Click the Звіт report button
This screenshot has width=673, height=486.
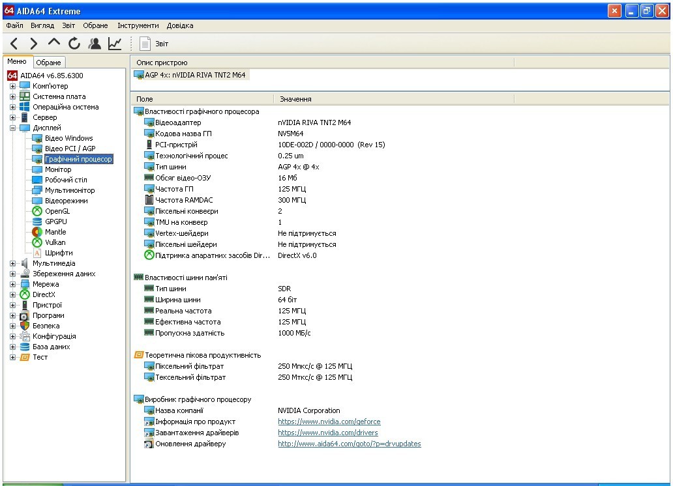coord(154,44)
